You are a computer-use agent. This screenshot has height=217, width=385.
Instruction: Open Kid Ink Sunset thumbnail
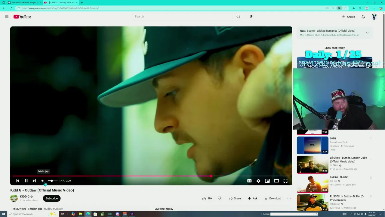(313, 184)
